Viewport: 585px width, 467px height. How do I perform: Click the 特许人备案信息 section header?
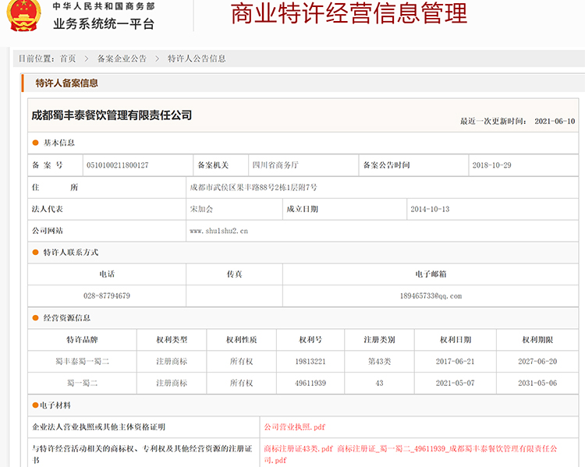67,83
